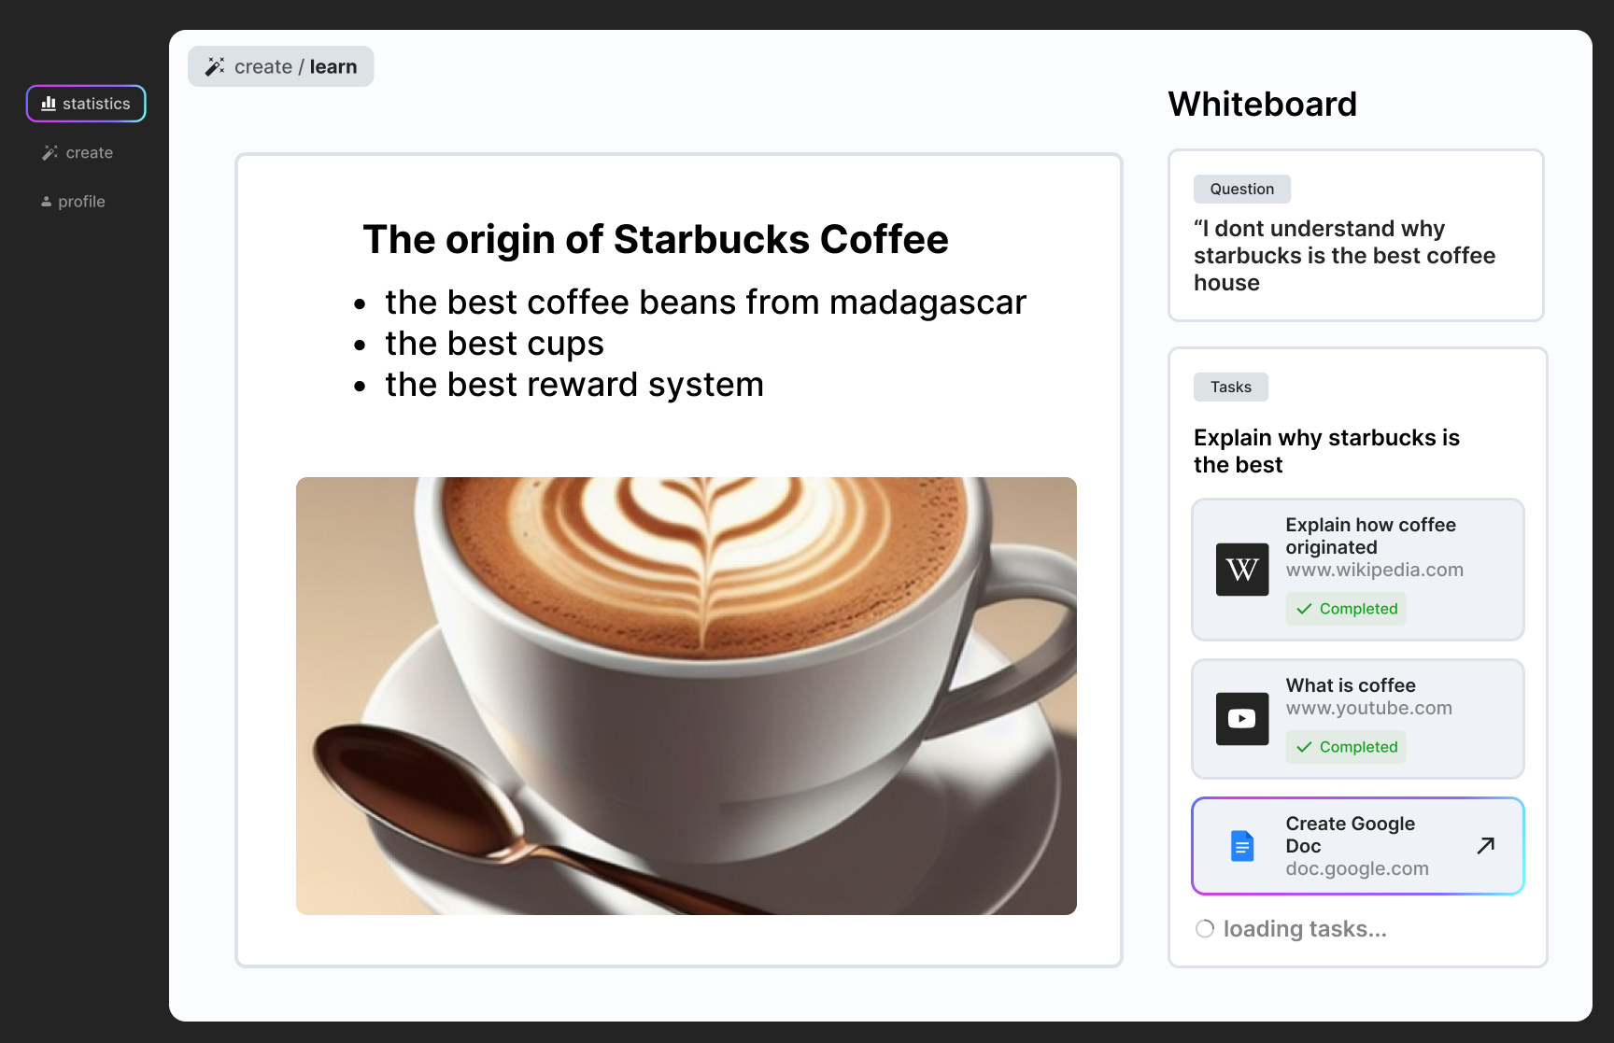Image resolution: width=1614 pixels, height=1043 pixels.
Task: Click the wand icon in the create / learn breadcrumb
Action: click(x=216, y=66)
